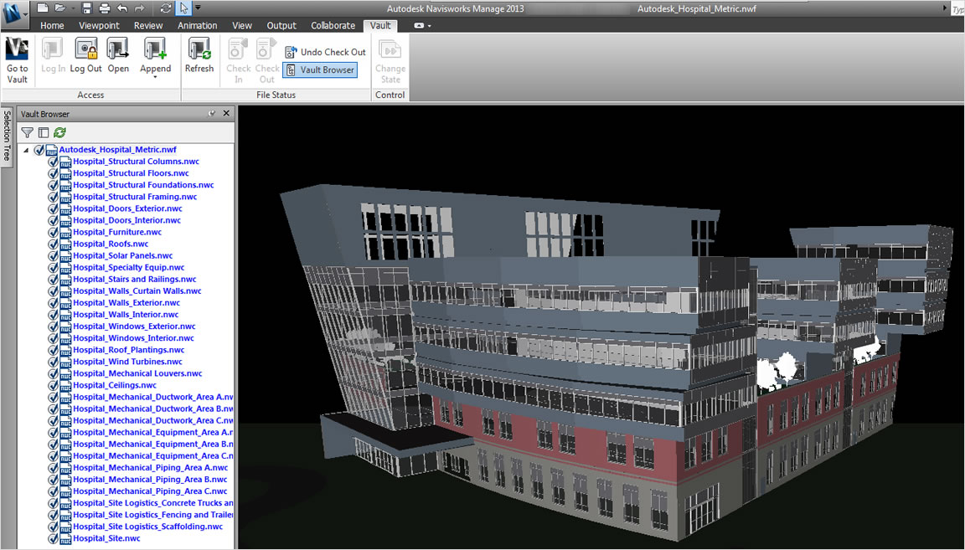Toggle the Select cursor tool in quick access toolbar
Image resolution: width=965 pixels, height=550 pixels.
point(184,8)
